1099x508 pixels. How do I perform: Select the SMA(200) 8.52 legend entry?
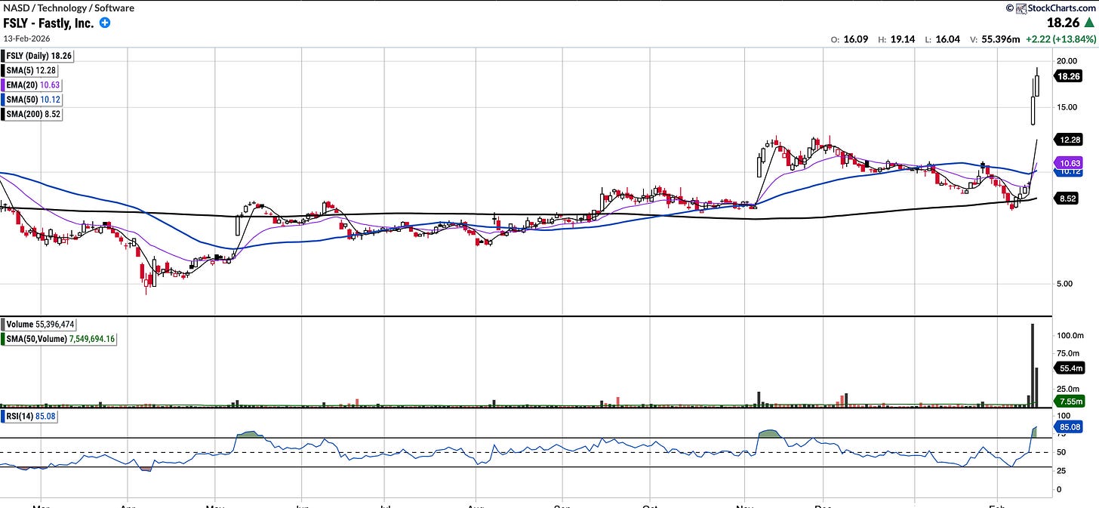pos(32,112)
